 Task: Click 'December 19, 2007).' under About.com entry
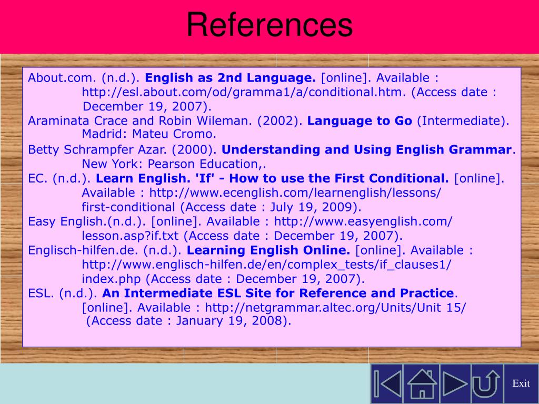[x=147, y=106]
